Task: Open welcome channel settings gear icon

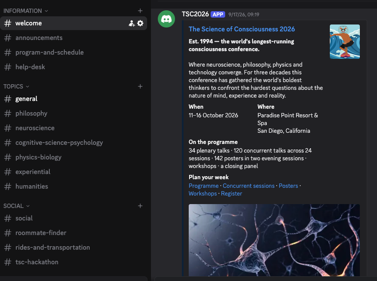Action: (140, 23)
